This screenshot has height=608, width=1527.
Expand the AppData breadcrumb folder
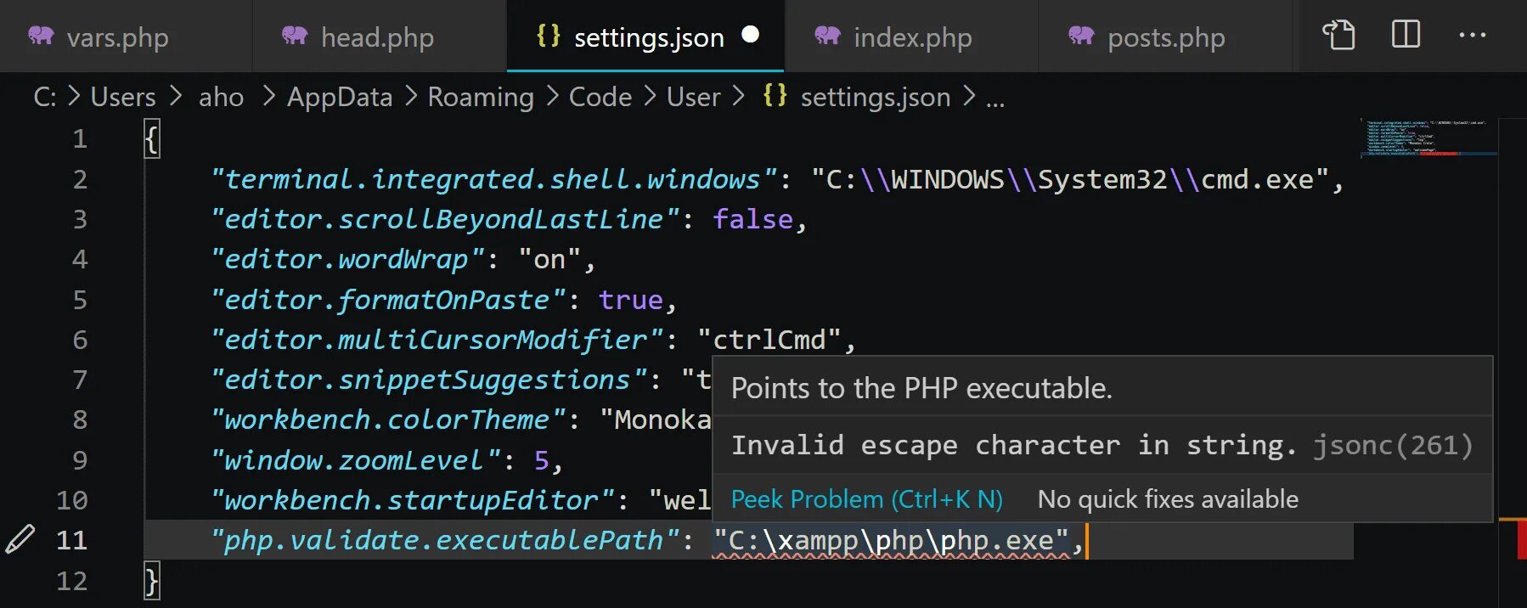(x=340, y=97)
